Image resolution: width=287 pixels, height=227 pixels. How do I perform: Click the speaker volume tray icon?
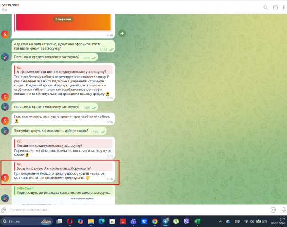(252, 221)
